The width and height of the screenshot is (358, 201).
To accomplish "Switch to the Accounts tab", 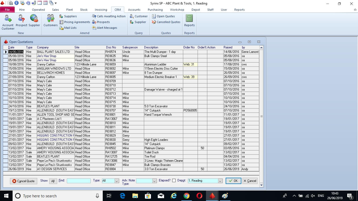I will [134, 10].
